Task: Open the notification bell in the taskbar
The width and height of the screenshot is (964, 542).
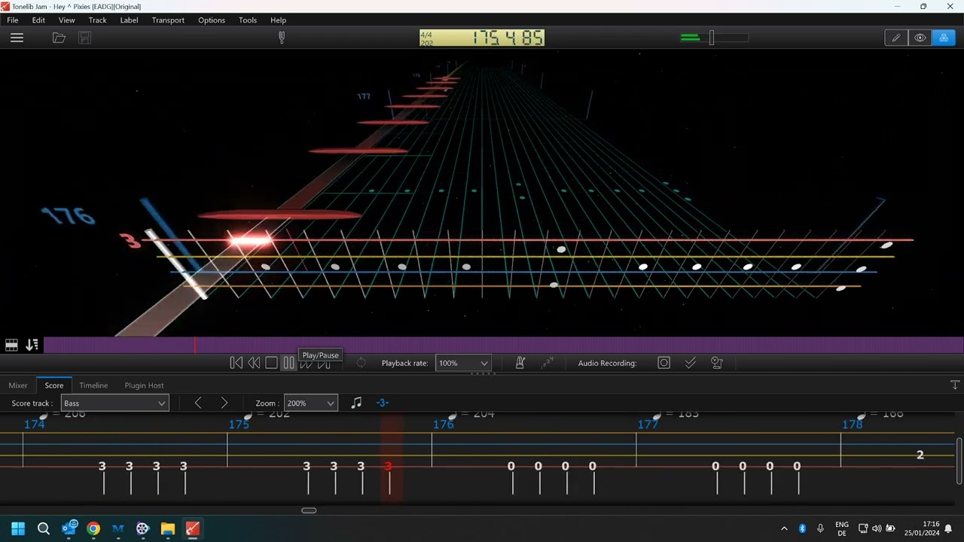Action: point(948,528)
